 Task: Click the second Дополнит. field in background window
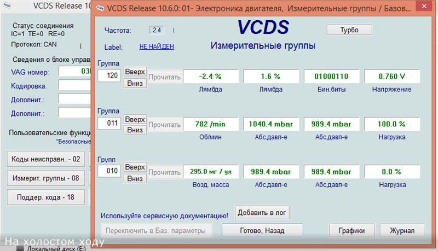pyautogui.click(x=75, y=113)
